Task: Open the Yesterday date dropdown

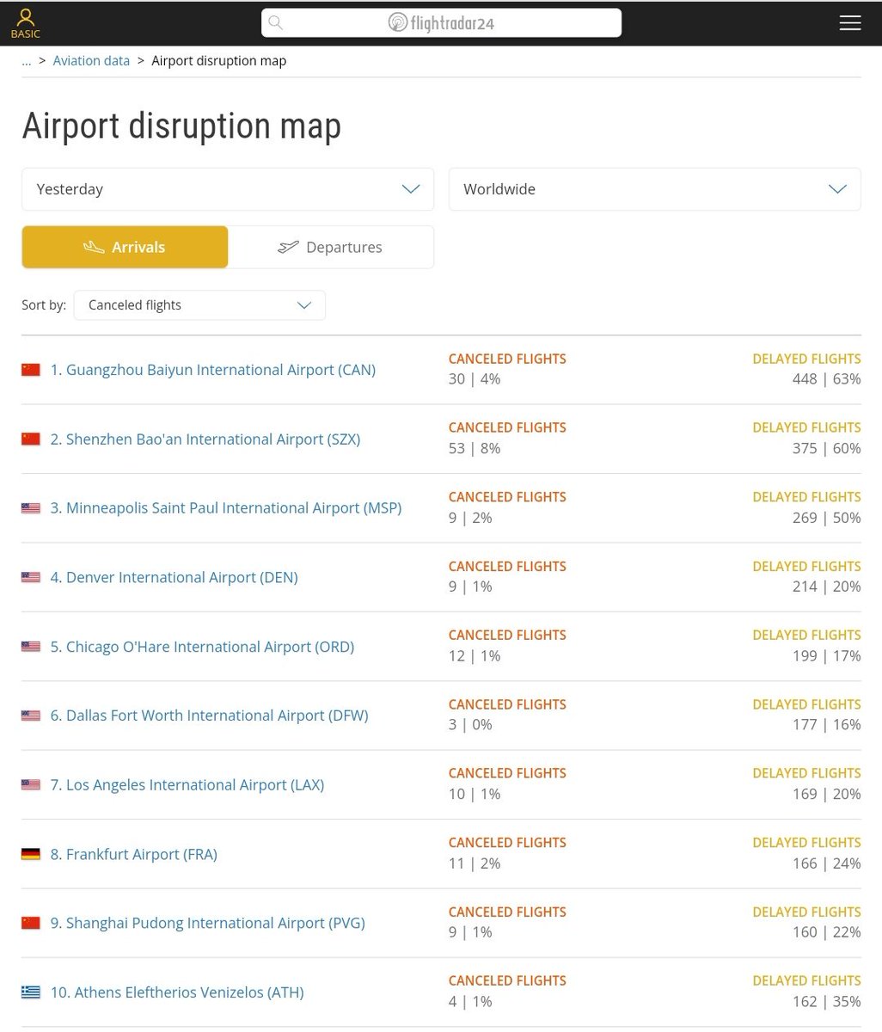Action: click(x=228, y=189)
